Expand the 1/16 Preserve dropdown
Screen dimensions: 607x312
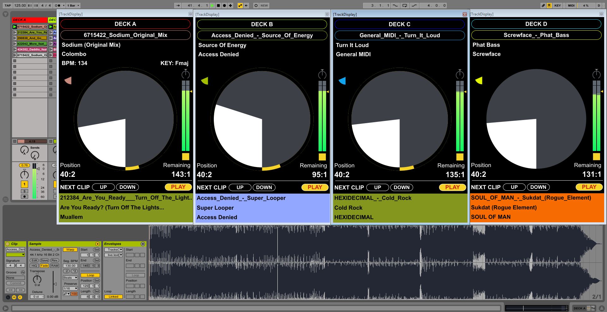(70, 288)
